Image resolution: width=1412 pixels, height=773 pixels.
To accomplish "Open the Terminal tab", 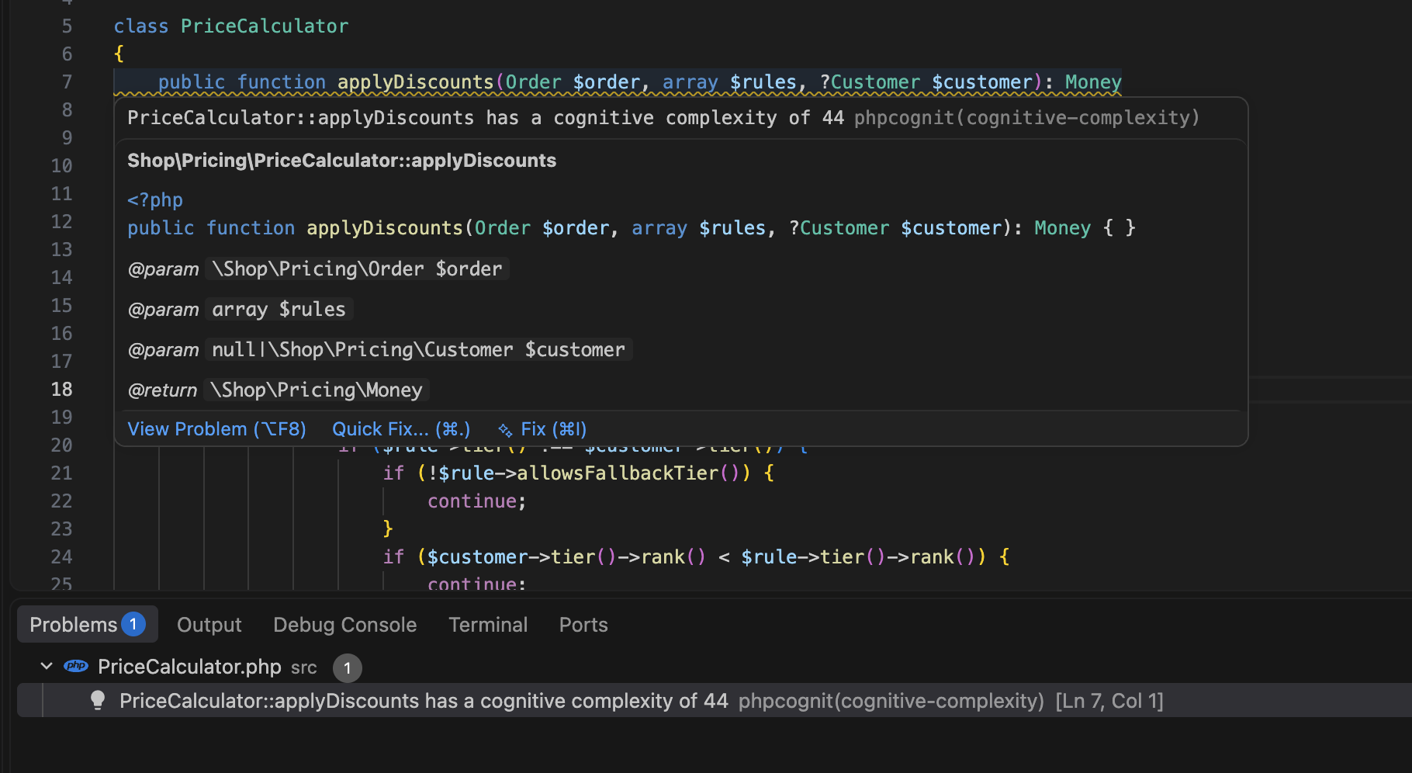I will click(x=488, y=625).
